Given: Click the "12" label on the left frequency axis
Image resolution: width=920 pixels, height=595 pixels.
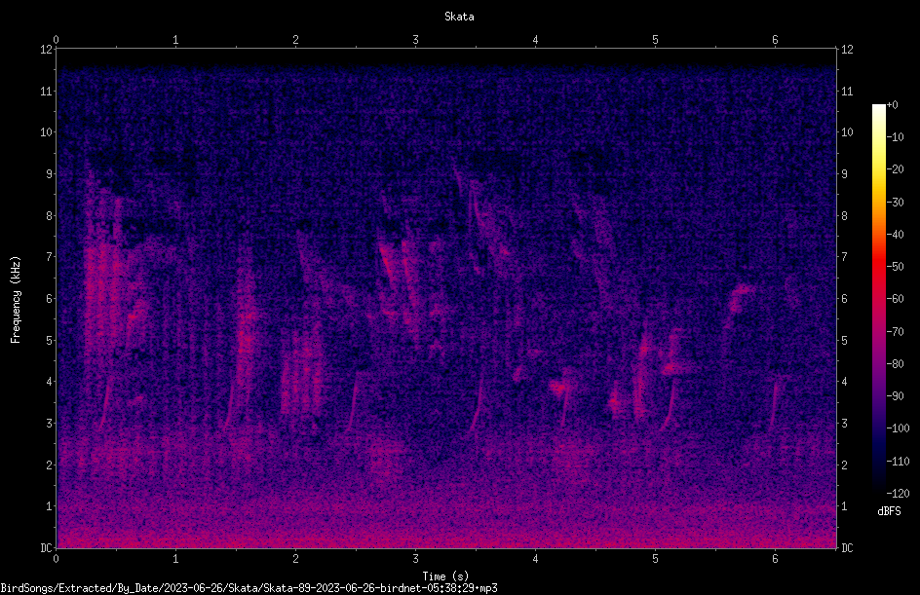Looking at the screenshot, I should tap(47, 50).
